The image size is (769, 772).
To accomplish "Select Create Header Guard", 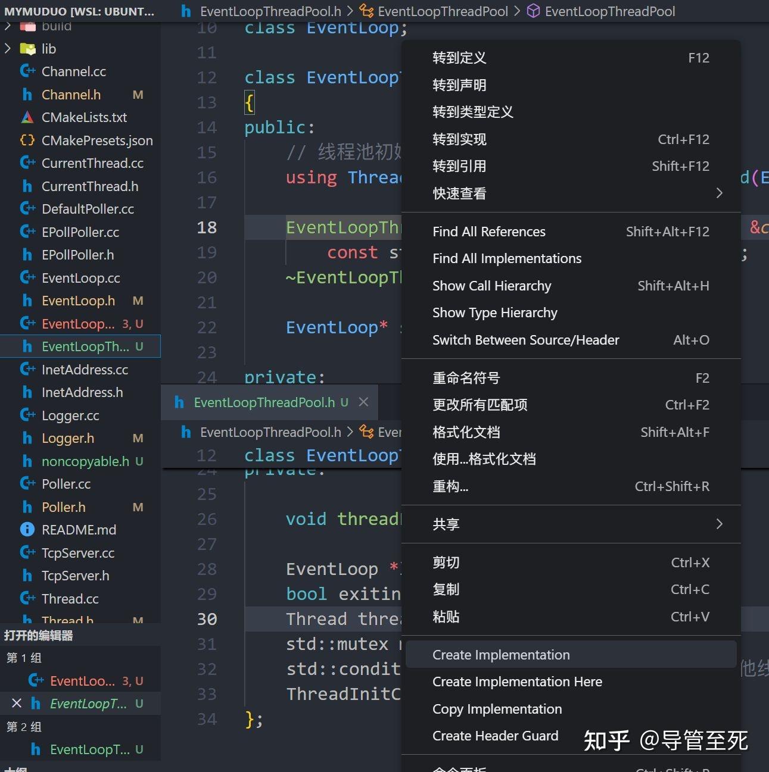I will (x=571, y=736).
